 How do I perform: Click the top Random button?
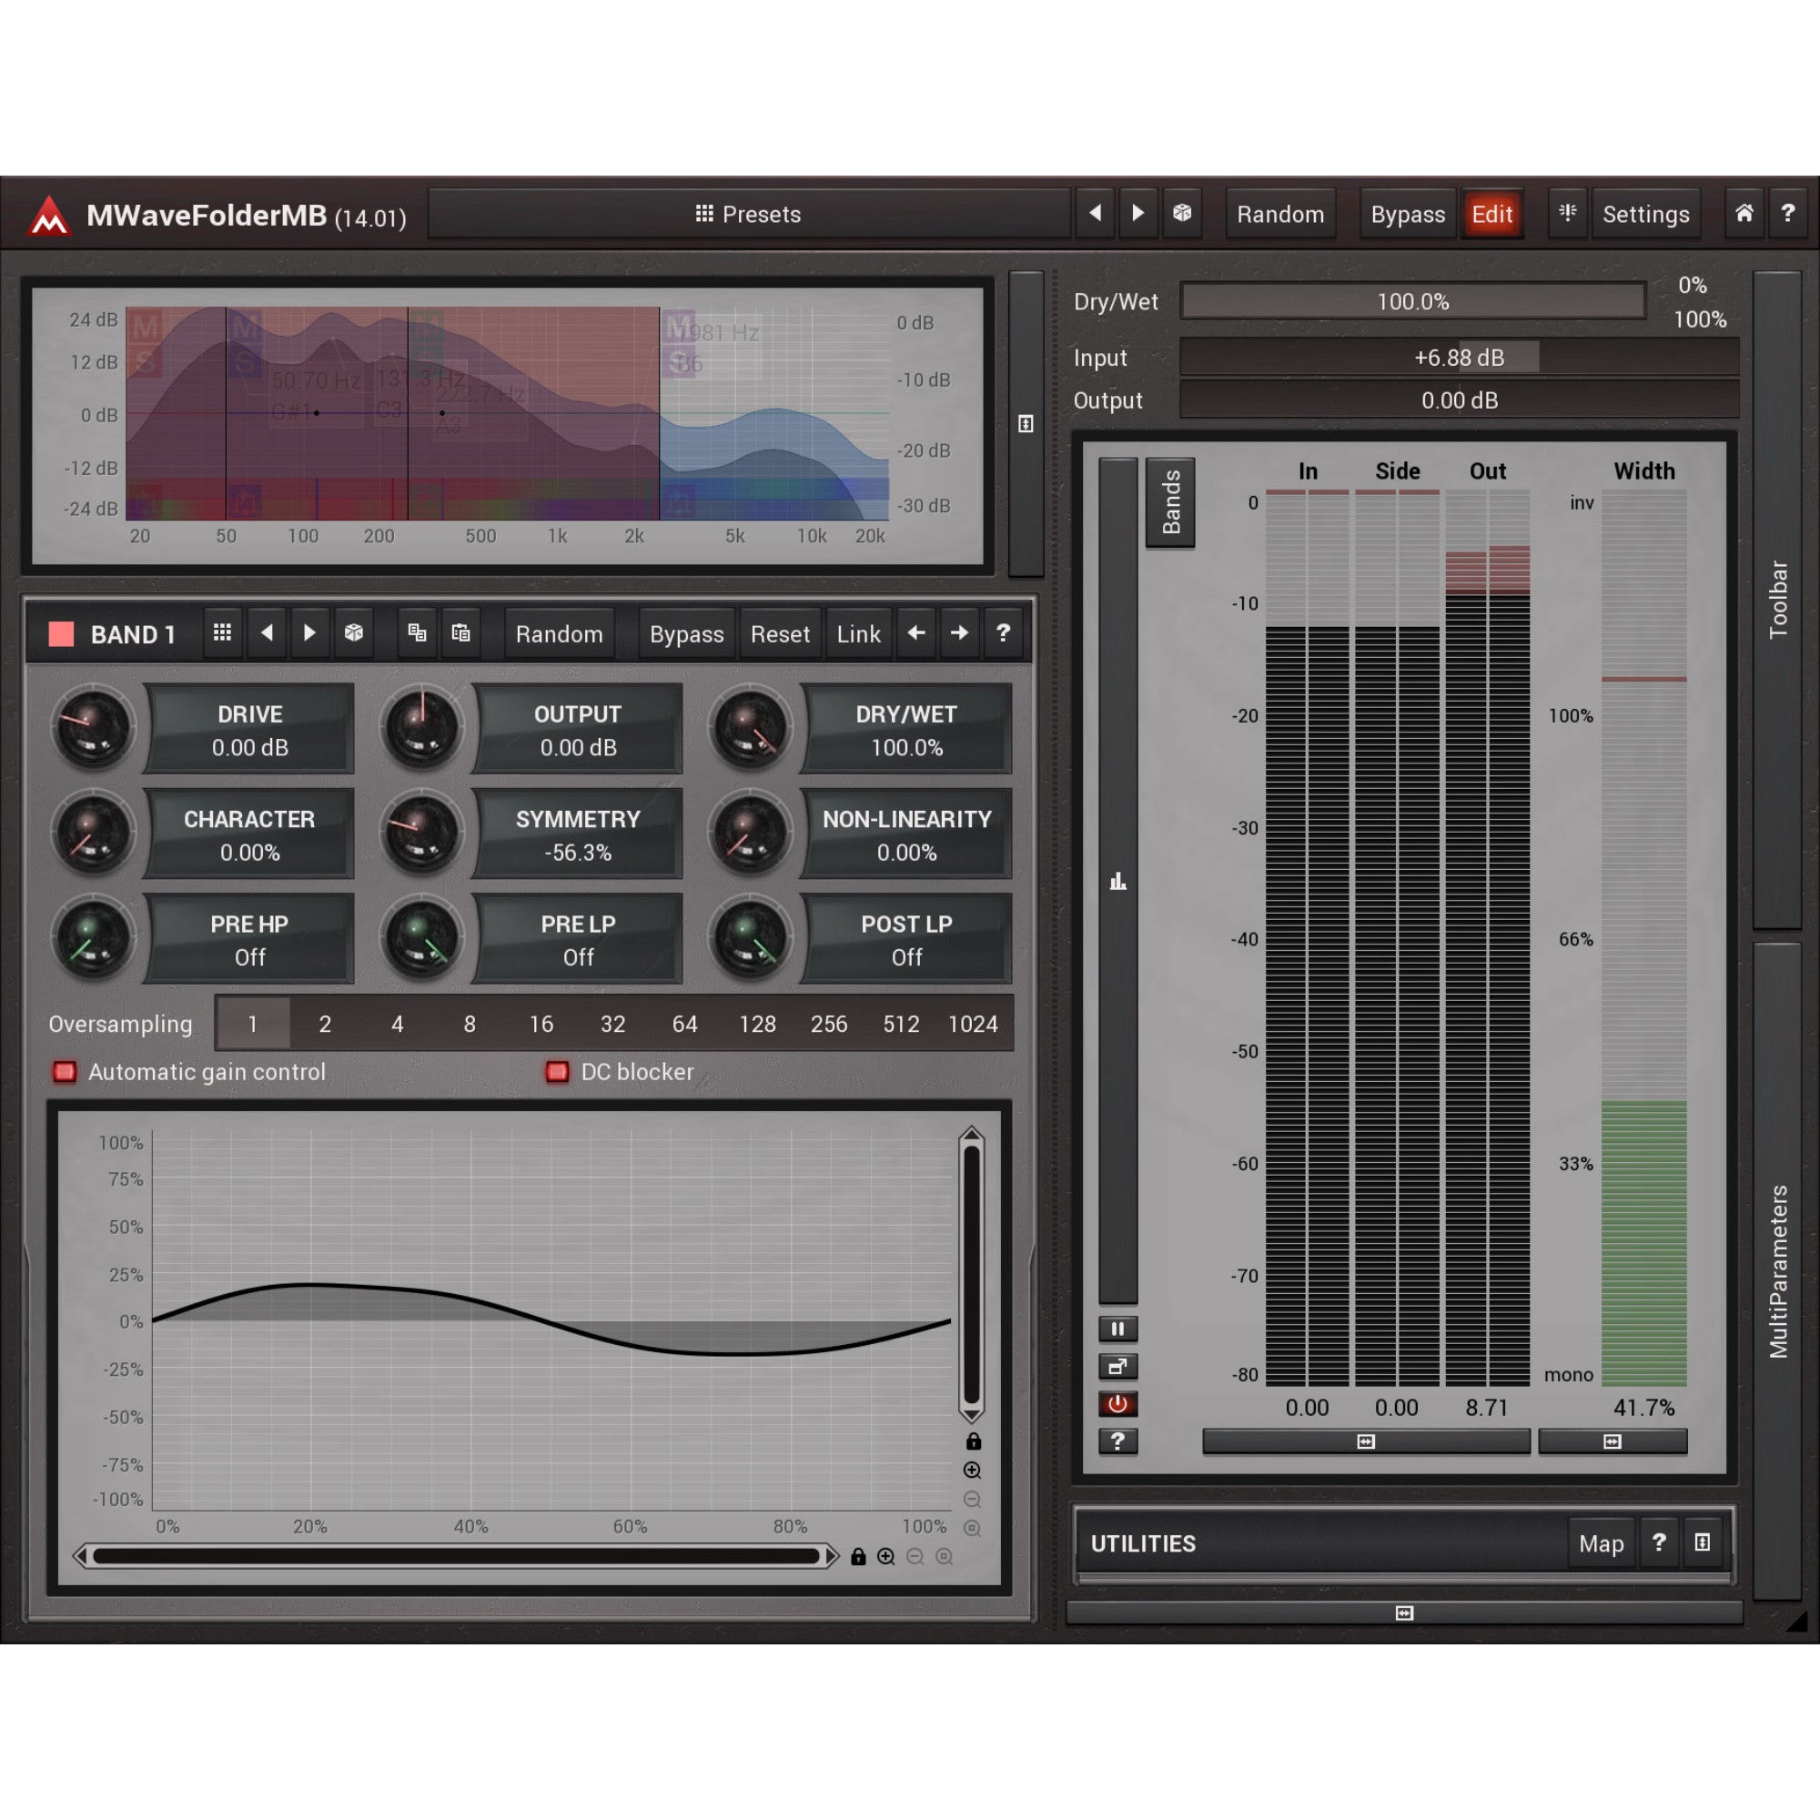(1280, 214)
